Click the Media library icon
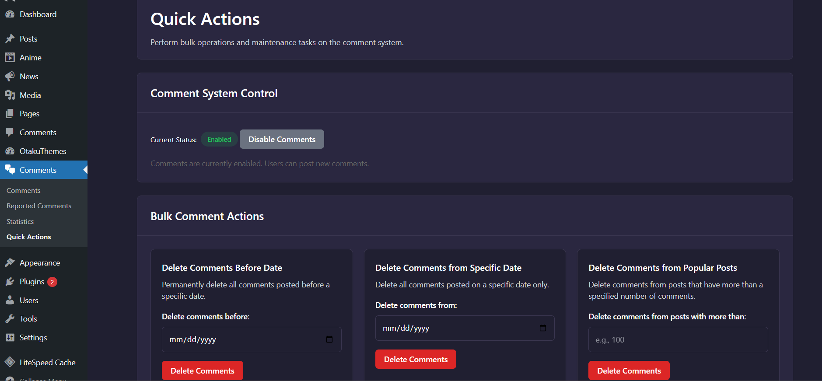 (10, 95)
